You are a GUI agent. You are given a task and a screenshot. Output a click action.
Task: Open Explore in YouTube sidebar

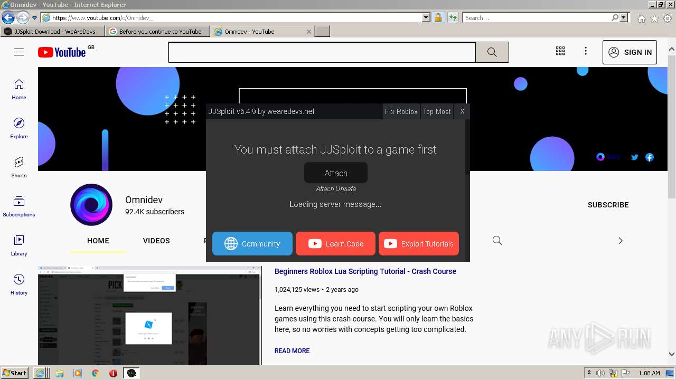coord(19,129)
